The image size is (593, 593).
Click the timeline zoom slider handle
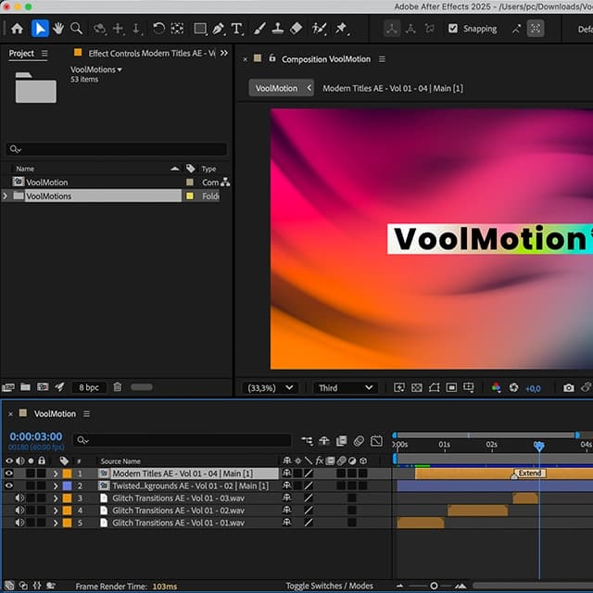(434, 586)
